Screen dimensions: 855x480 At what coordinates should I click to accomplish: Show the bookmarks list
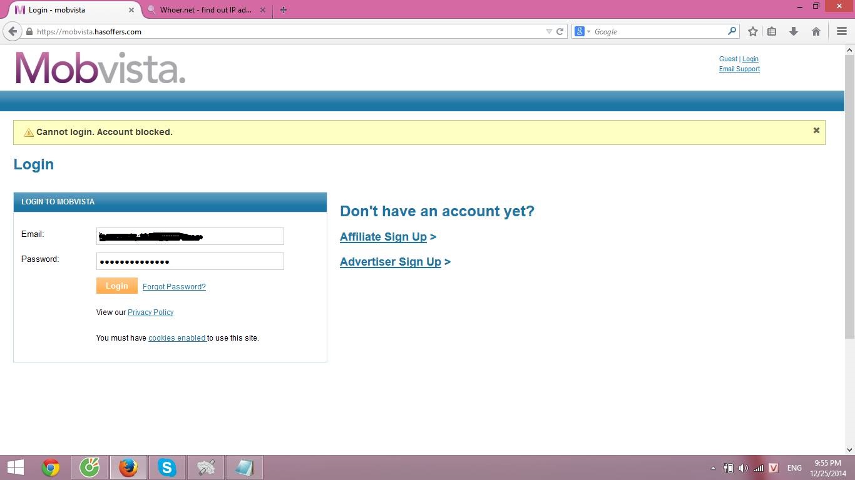pos(772,31)
